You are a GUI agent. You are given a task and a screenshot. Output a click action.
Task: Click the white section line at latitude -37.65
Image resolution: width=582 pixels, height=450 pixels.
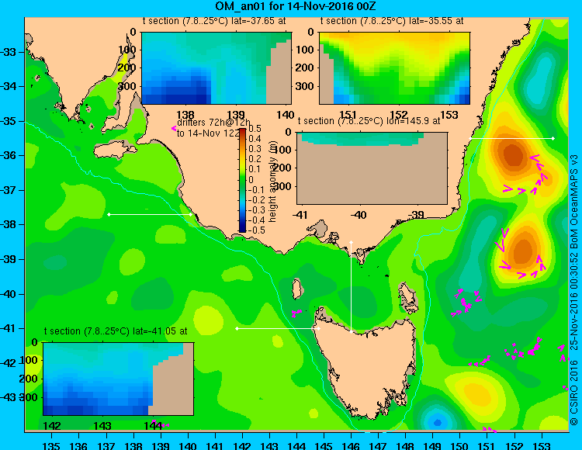[150, 214]
